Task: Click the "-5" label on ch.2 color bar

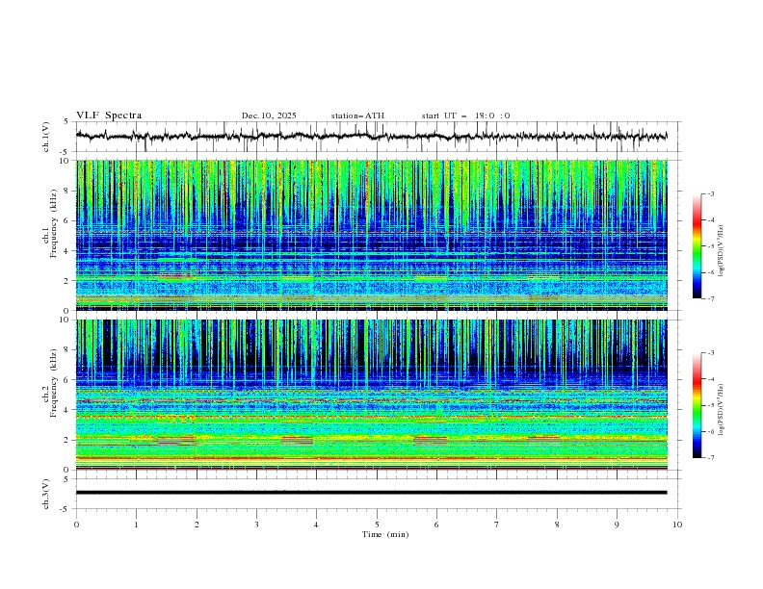Action: [710, 405]
